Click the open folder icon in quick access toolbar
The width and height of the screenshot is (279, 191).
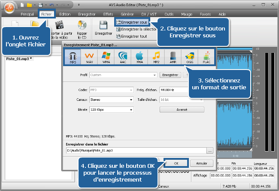coord(29,5)
